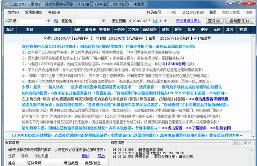This screenshot has height=166, width=257.
Task: Click 移除 in passenger info panel
Action: (25, 156)
